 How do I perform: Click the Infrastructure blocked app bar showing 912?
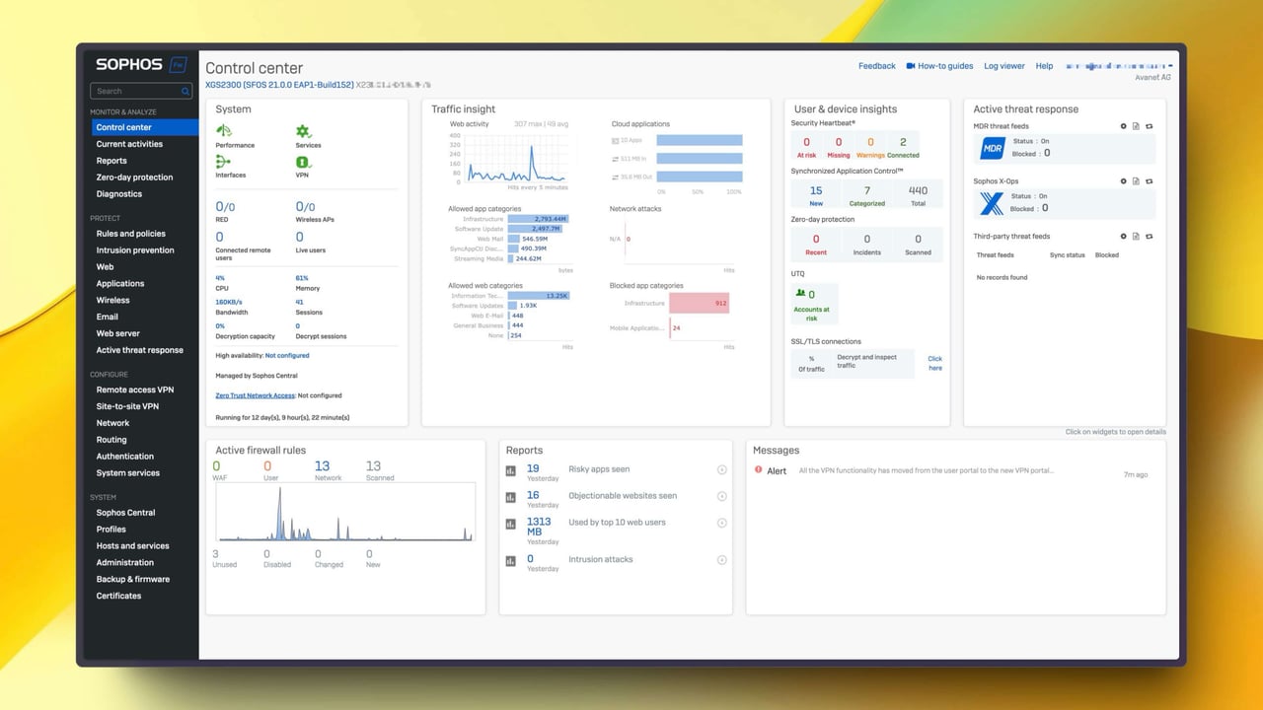click(x=699, y=303)
